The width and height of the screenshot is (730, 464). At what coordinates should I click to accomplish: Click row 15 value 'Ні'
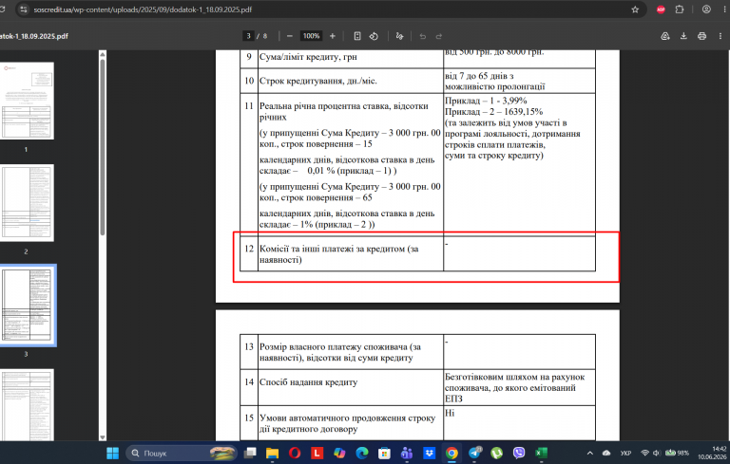coord(450,413)
